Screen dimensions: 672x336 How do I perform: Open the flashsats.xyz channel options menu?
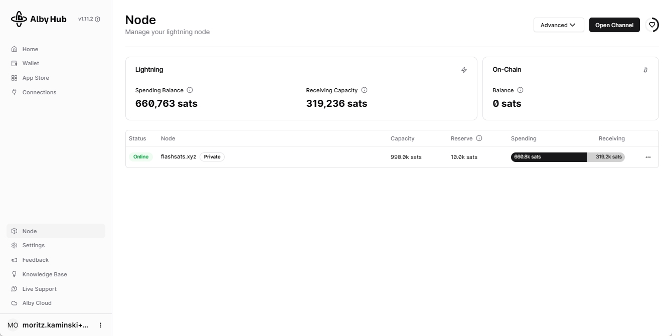click(x=648, y=157)
